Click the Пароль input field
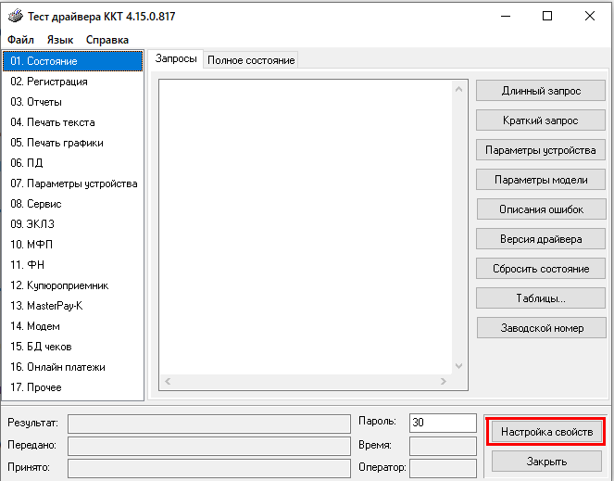Image resolution: width=614 pixels, height=481 pixels. pyautogui.click(x=442, y=423)
